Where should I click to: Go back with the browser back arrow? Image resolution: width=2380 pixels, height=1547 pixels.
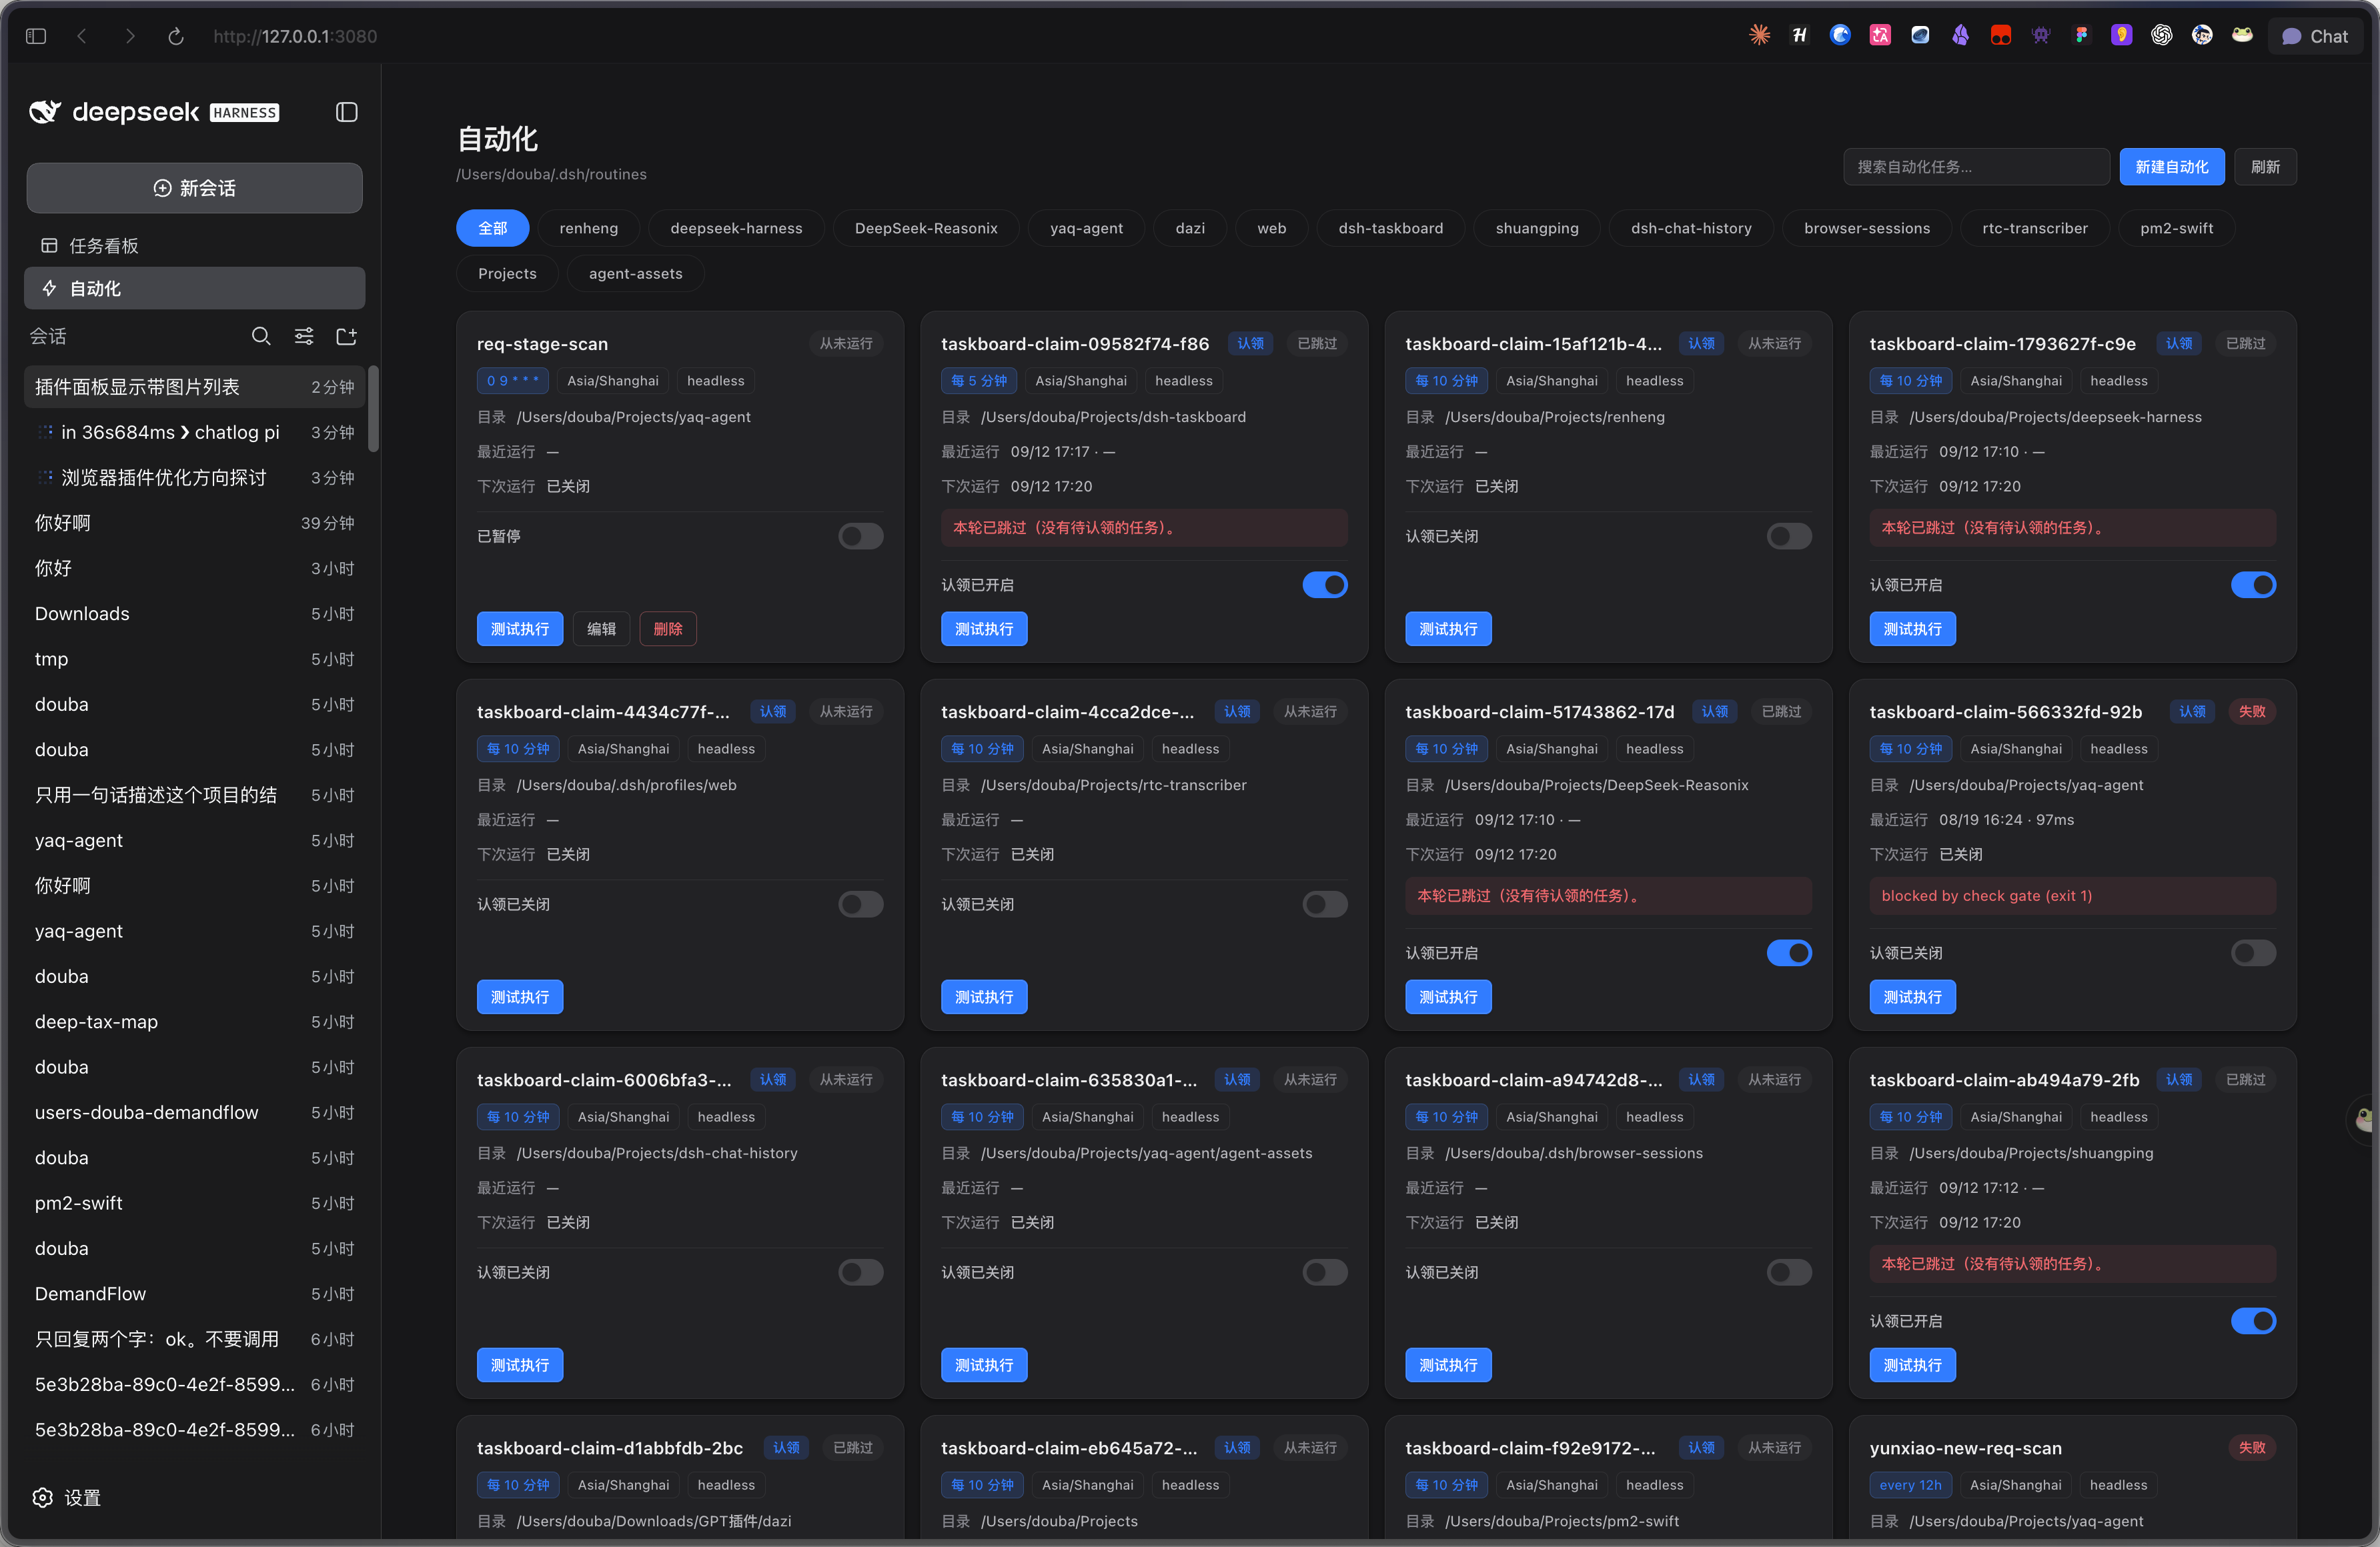coord(82,36)
